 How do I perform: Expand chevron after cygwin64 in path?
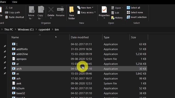tap(52, 30)
